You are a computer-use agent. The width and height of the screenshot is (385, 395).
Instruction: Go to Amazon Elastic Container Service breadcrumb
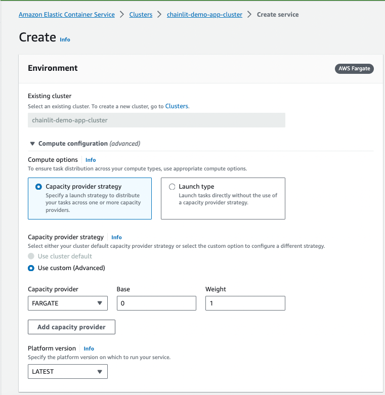[x=67, y=15]
